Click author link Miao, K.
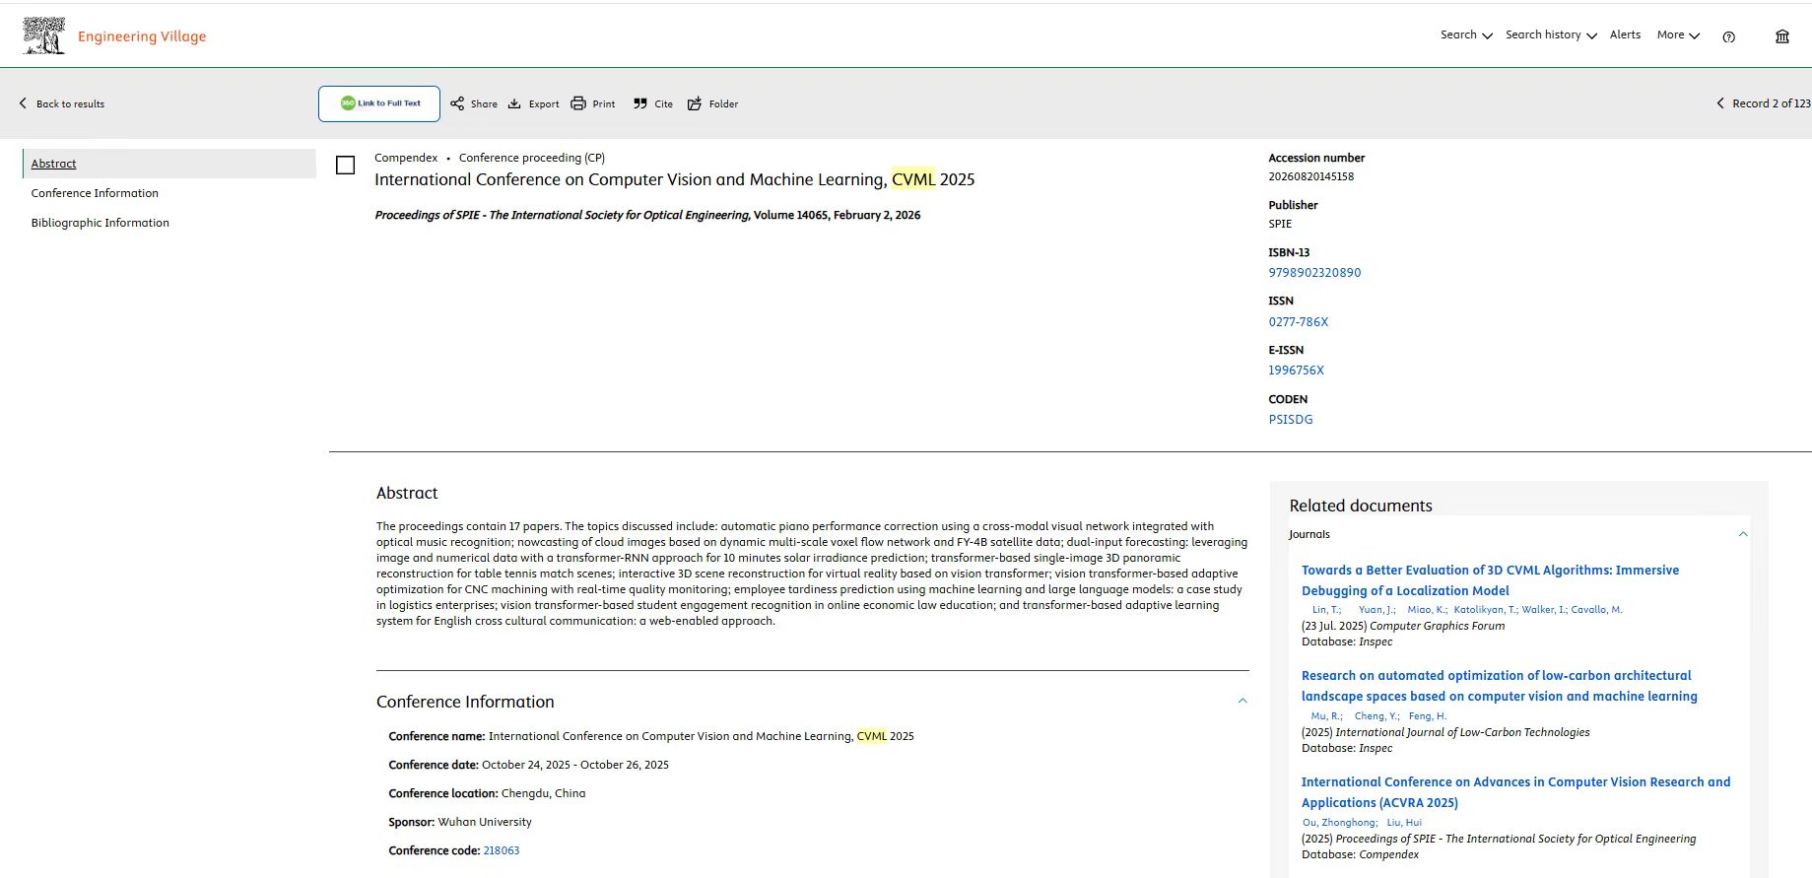This screenshot has height=878, width=1812. click(1427, 610)
